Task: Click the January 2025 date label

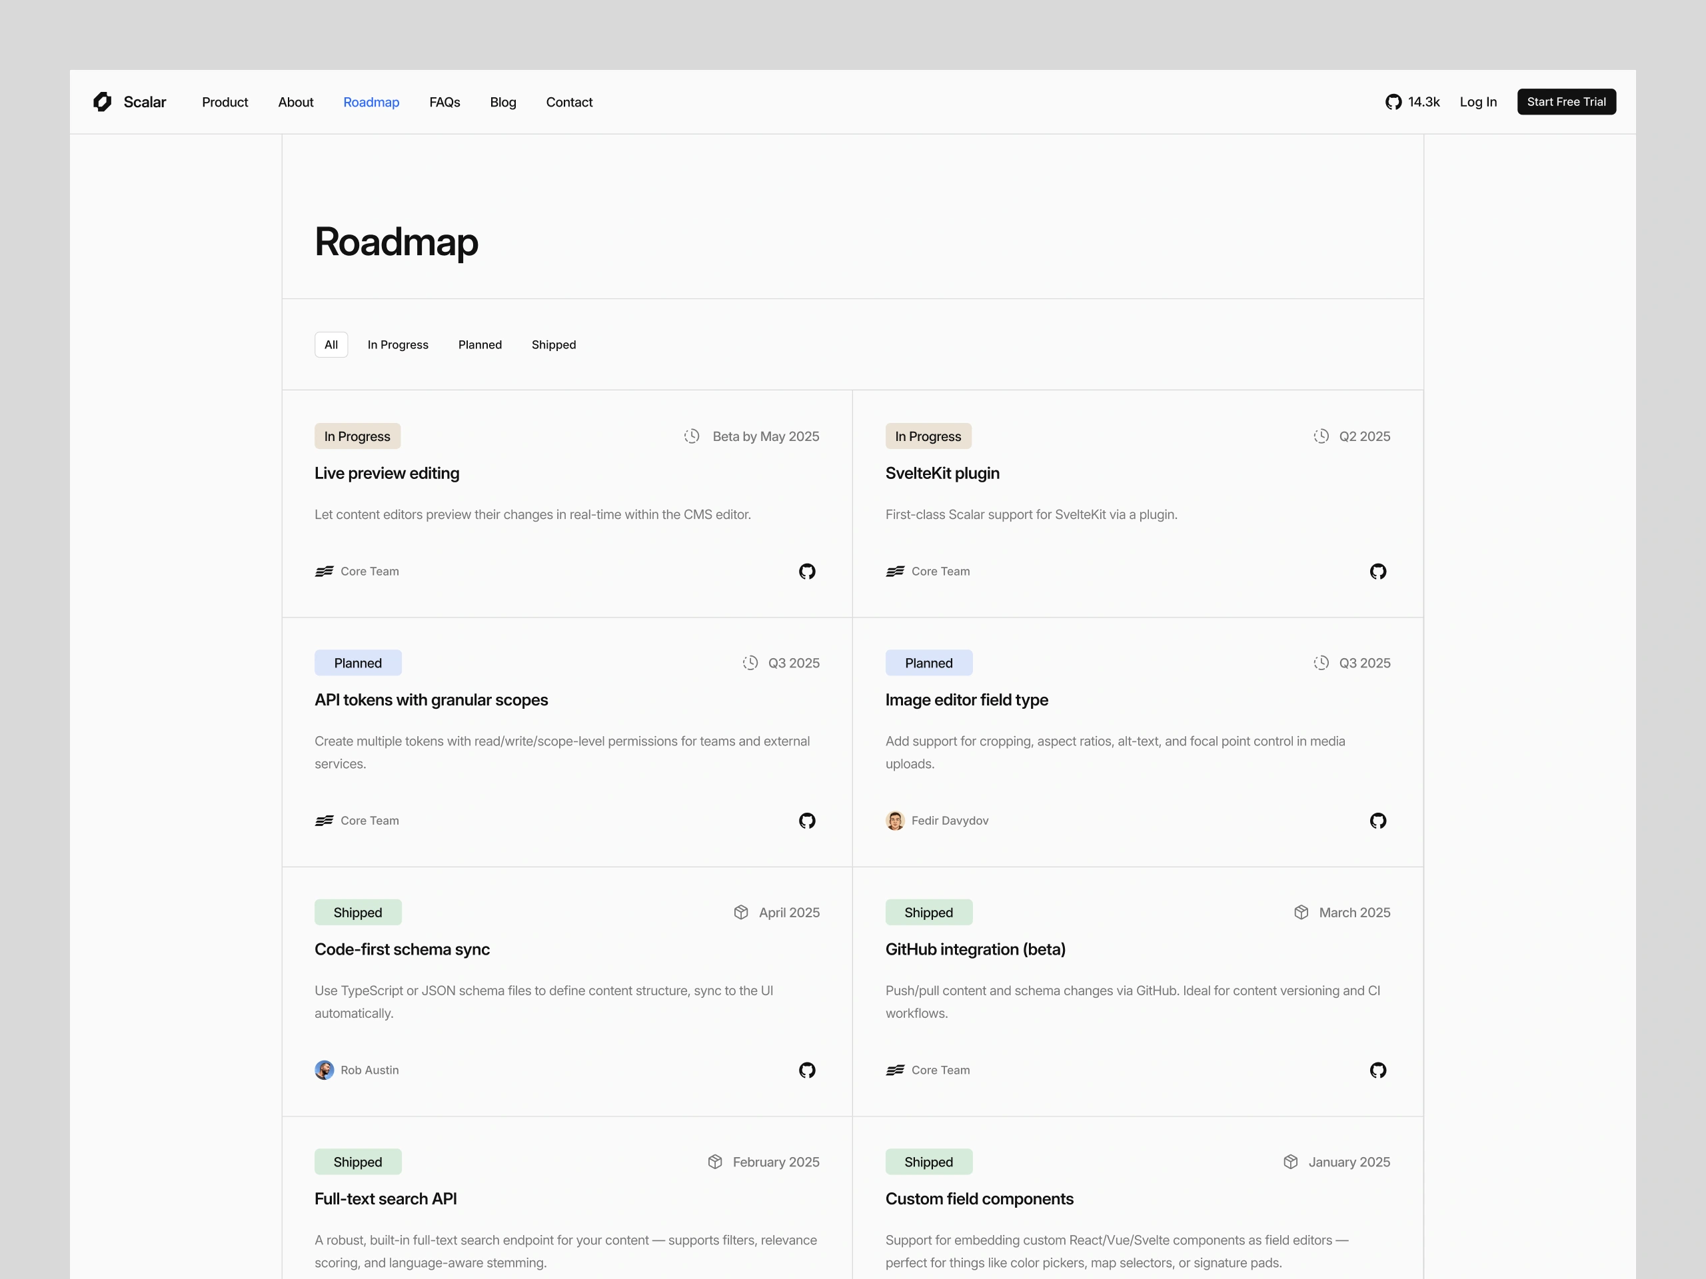Action: (1349, 1162)
